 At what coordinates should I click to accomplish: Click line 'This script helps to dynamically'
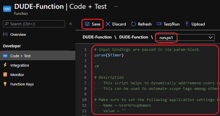point(161,83)
